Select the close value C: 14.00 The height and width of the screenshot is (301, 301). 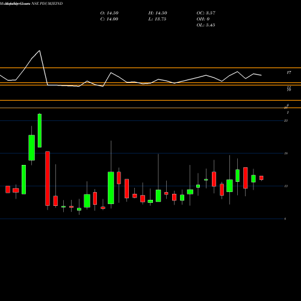(109, 19)
